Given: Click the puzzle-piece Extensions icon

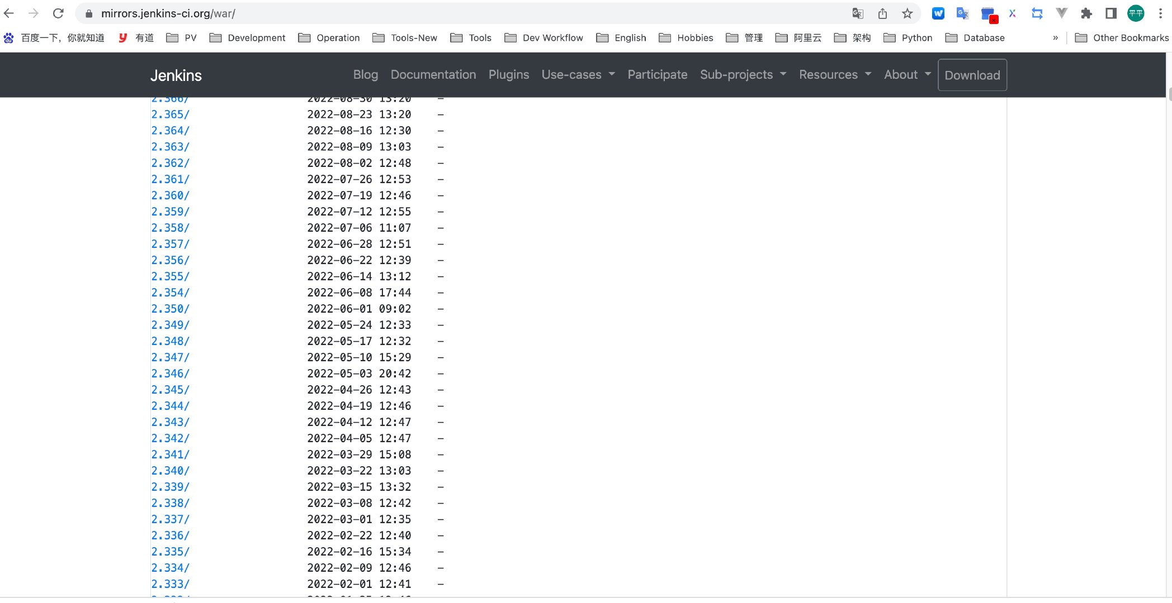Looking at the screenshot, I should (1086, 13).
